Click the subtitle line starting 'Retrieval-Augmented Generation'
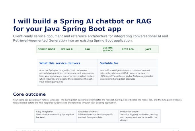Image resolution: width=195 pixels, height=131 pixels. tap(73, 41)
